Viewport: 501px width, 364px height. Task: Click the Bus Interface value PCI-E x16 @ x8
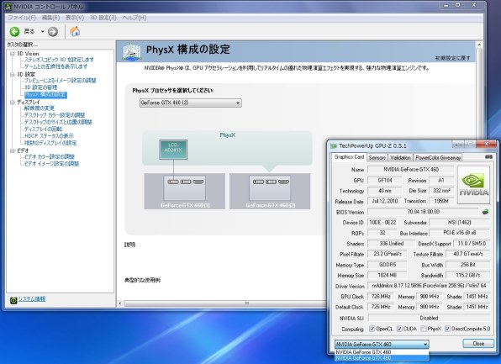(x=460, y=233)
